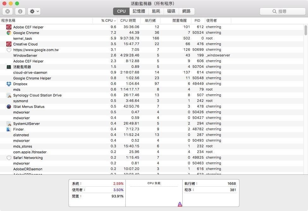
Task: Switch to the CPU tab
Action: pos(121,11)
